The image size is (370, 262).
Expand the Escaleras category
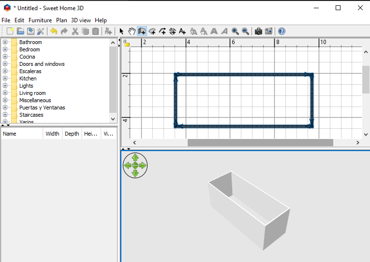(5, 71)
